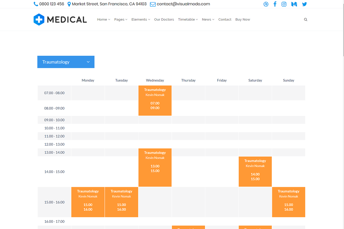The height and width of the screenshot is (229, 344).
Task: Expand the Elements menu
Action: (x=141, y=19)
